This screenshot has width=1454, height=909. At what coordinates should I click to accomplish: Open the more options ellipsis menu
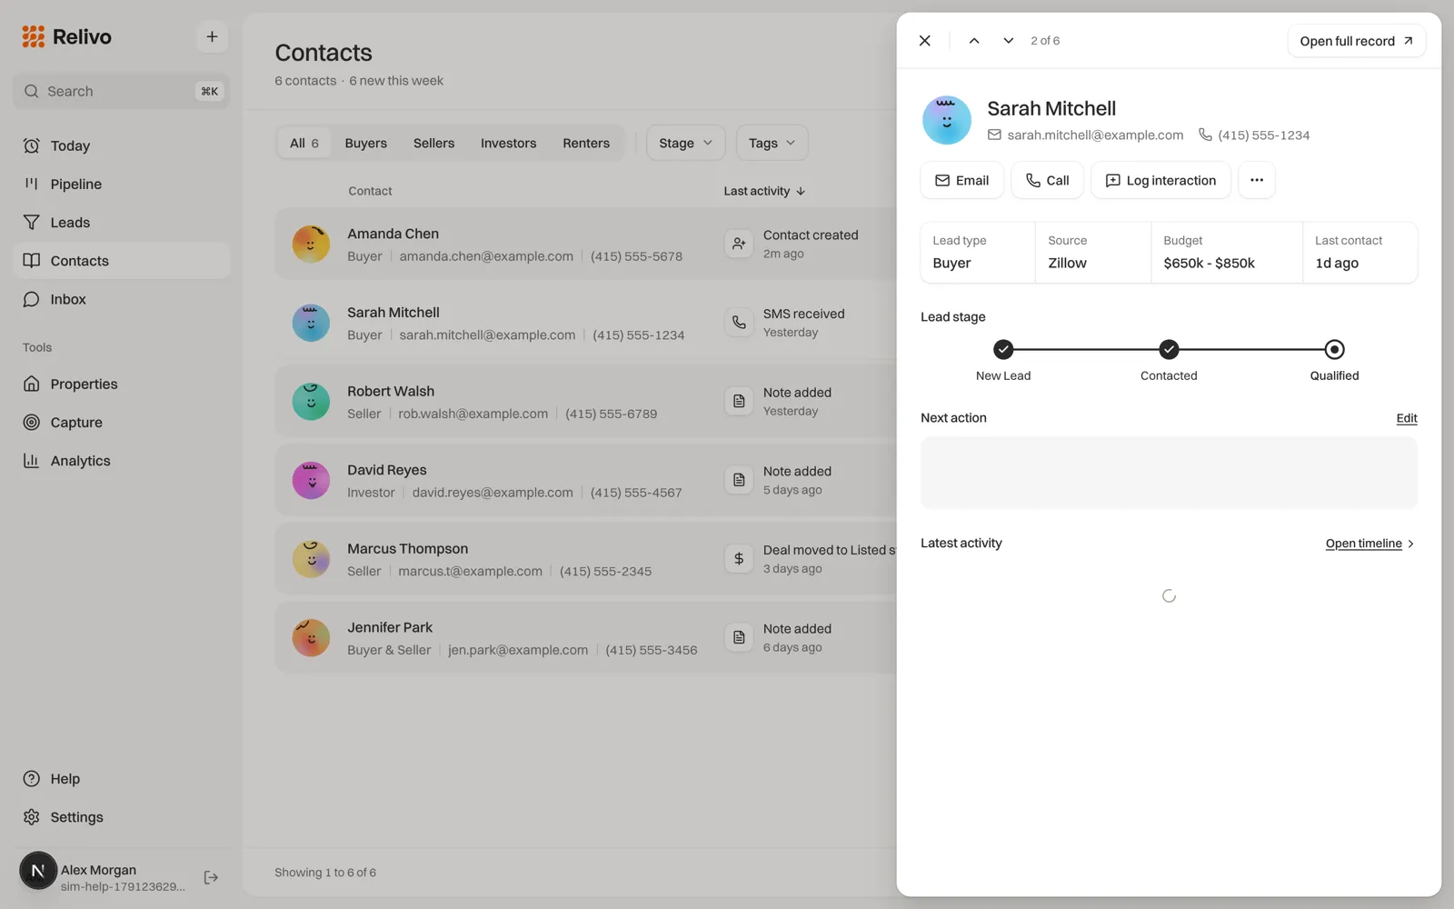(1257, 180)
